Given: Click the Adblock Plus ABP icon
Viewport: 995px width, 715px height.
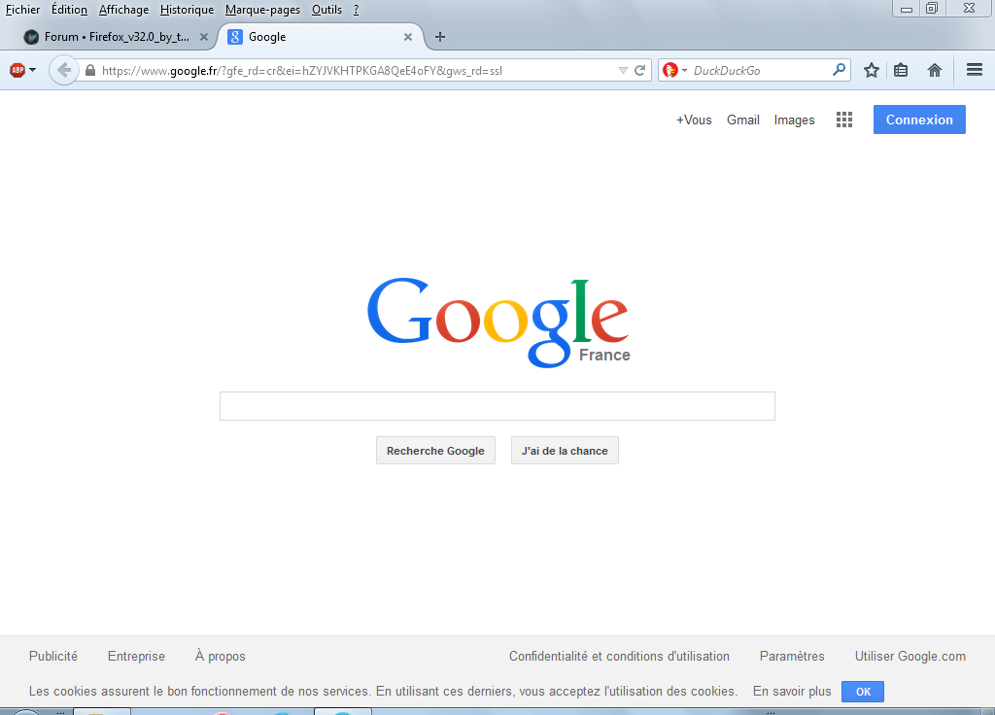Looking at the screenshot, I should coord(17,70).
